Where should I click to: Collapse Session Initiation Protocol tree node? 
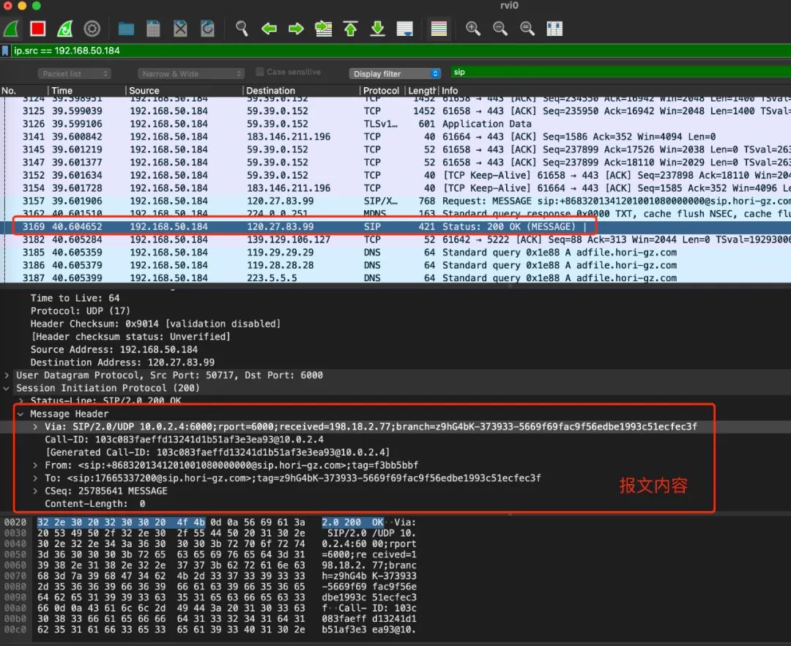point(6,388)
